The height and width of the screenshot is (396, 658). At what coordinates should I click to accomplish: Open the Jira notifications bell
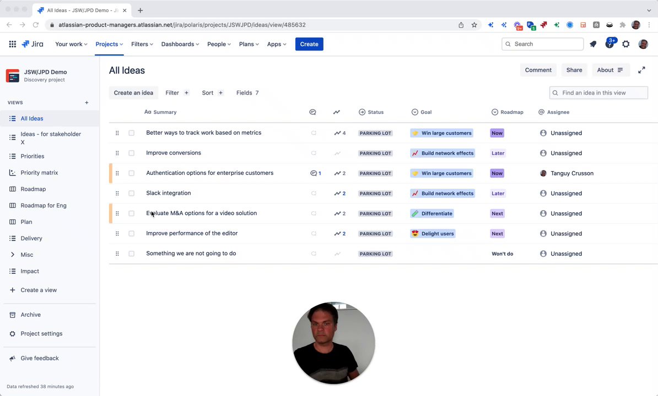[593, 44]
